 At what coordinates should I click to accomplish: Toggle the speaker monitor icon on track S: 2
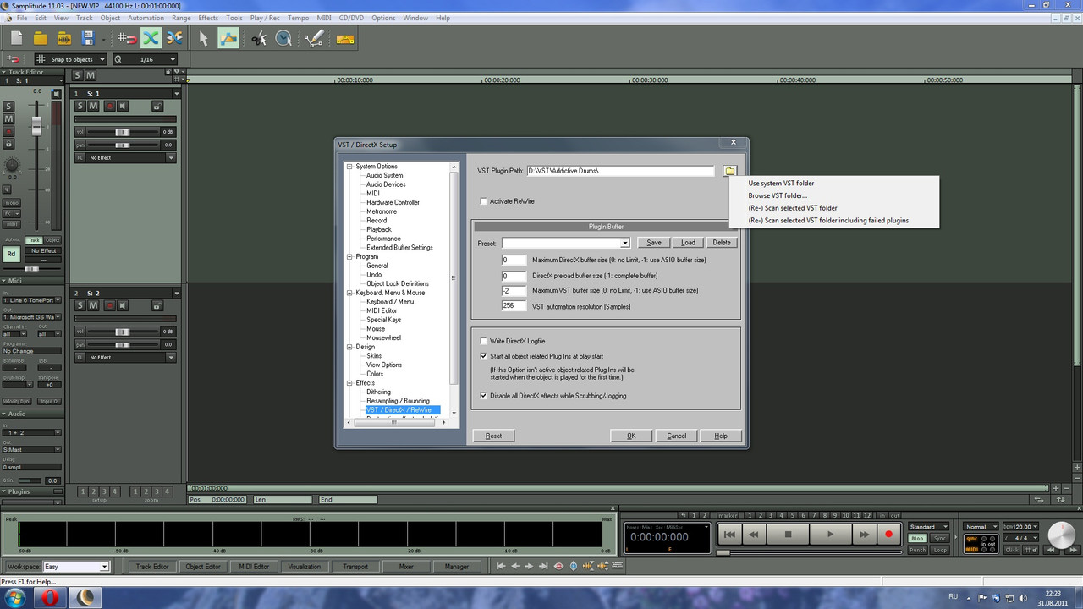click(123, 305)
